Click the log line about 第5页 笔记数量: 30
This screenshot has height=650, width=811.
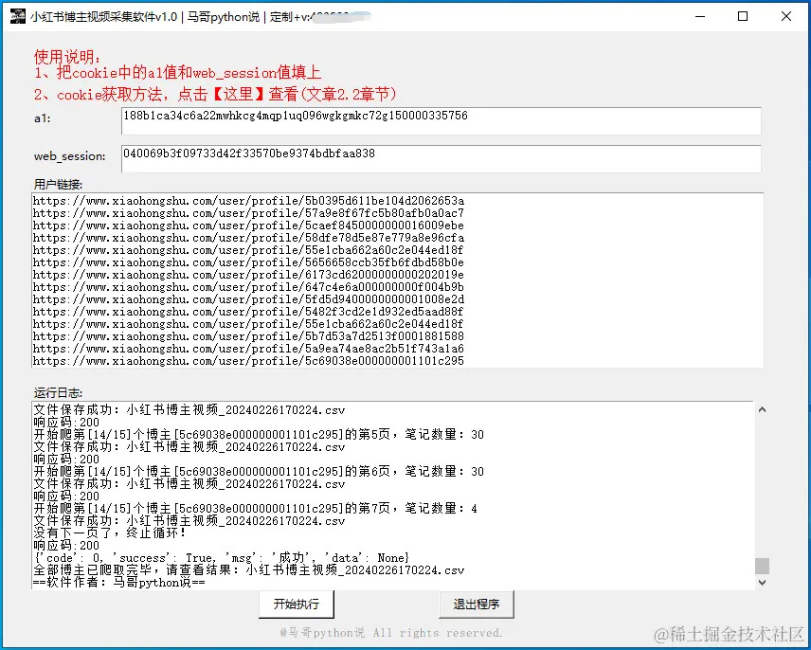click(259, 434)
